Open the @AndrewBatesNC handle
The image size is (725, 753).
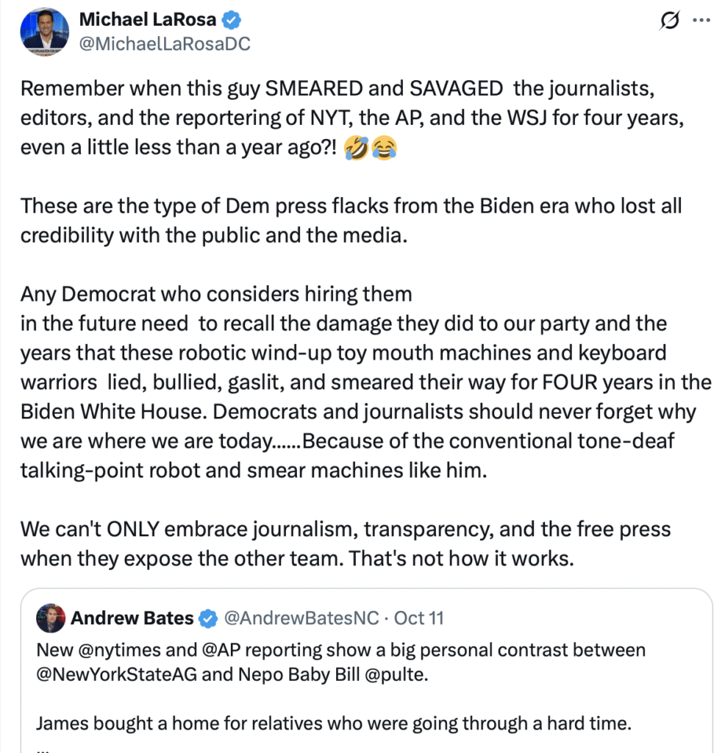click(x=301, y=618)
